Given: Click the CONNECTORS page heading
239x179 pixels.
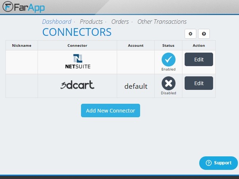Looking at the screenshot, I should point(77,32).
